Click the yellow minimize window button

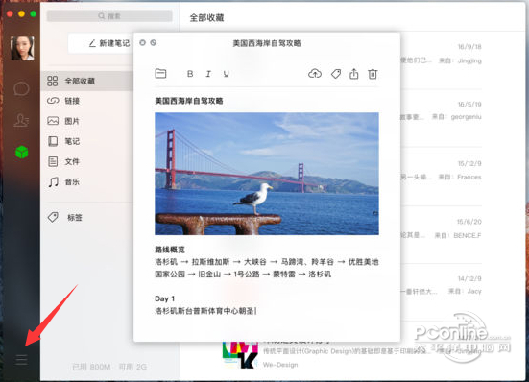coord(21,13)
